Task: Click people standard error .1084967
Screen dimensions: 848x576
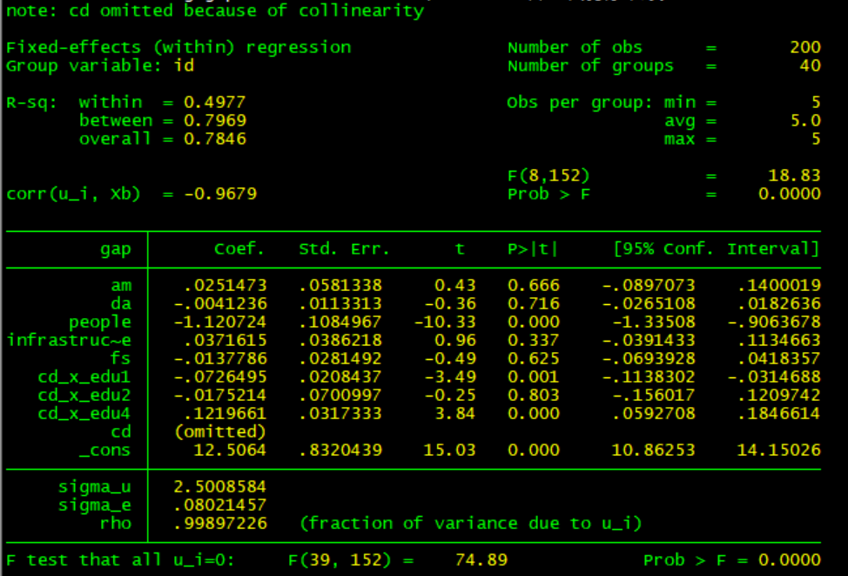Action: 340,322
